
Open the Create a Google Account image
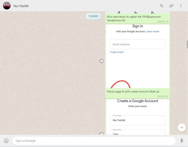pos(137,116)
